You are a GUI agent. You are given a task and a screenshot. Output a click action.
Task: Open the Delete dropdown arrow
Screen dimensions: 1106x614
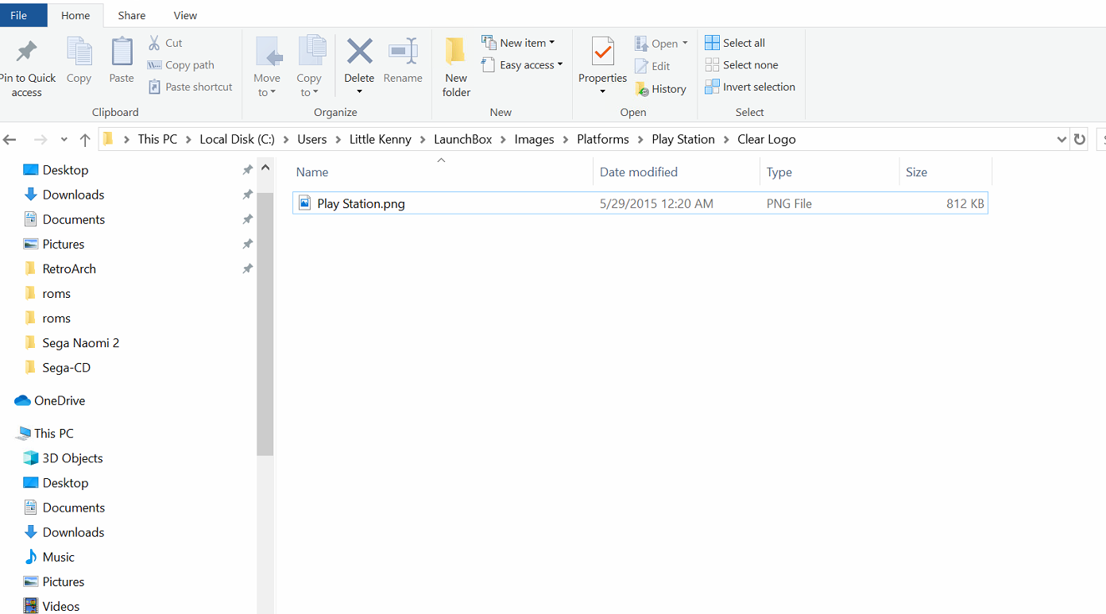(x=359, y=91)
